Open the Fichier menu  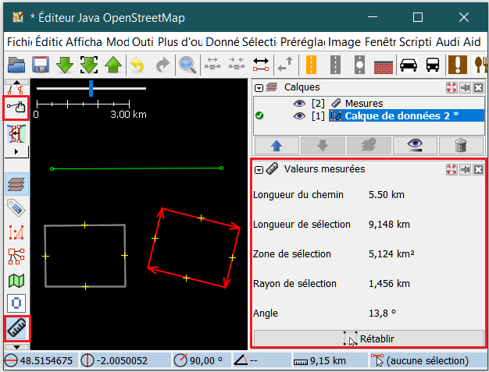pyautogui.click(x=20, y=42)
